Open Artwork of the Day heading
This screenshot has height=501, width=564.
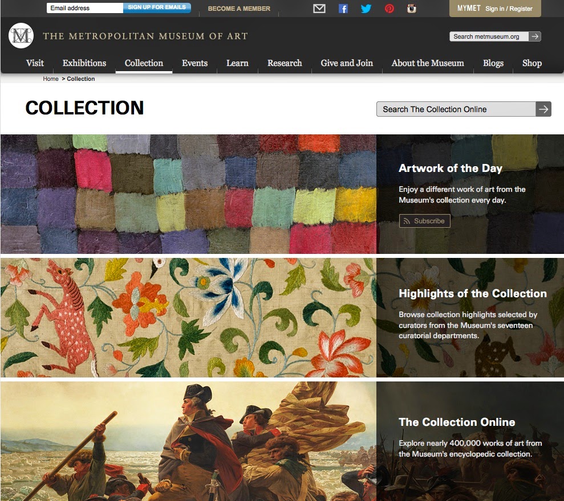(451, 168)
